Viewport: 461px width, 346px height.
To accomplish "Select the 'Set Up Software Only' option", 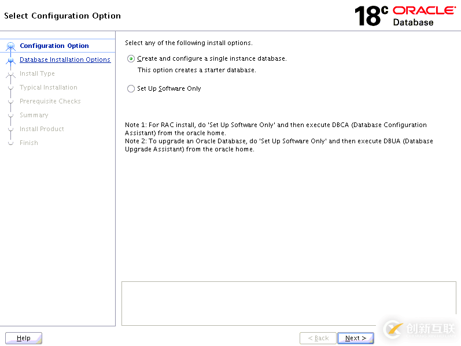I will [x=131, y=89].
